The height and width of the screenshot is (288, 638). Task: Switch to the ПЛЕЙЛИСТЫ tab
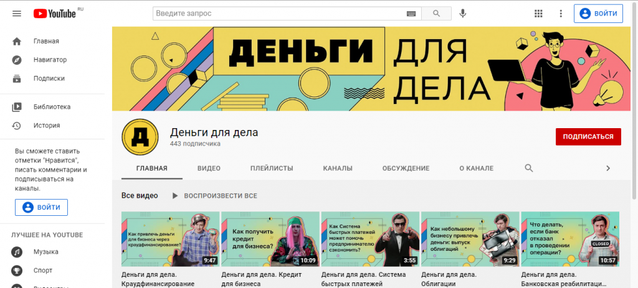[272, 168]
